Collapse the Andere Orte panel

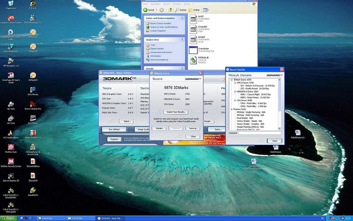point(182,40)
